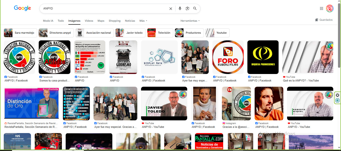341x151 pixels.
Task: Expand the Herramientas tools dropdown
Action: [x=190, y=21]
